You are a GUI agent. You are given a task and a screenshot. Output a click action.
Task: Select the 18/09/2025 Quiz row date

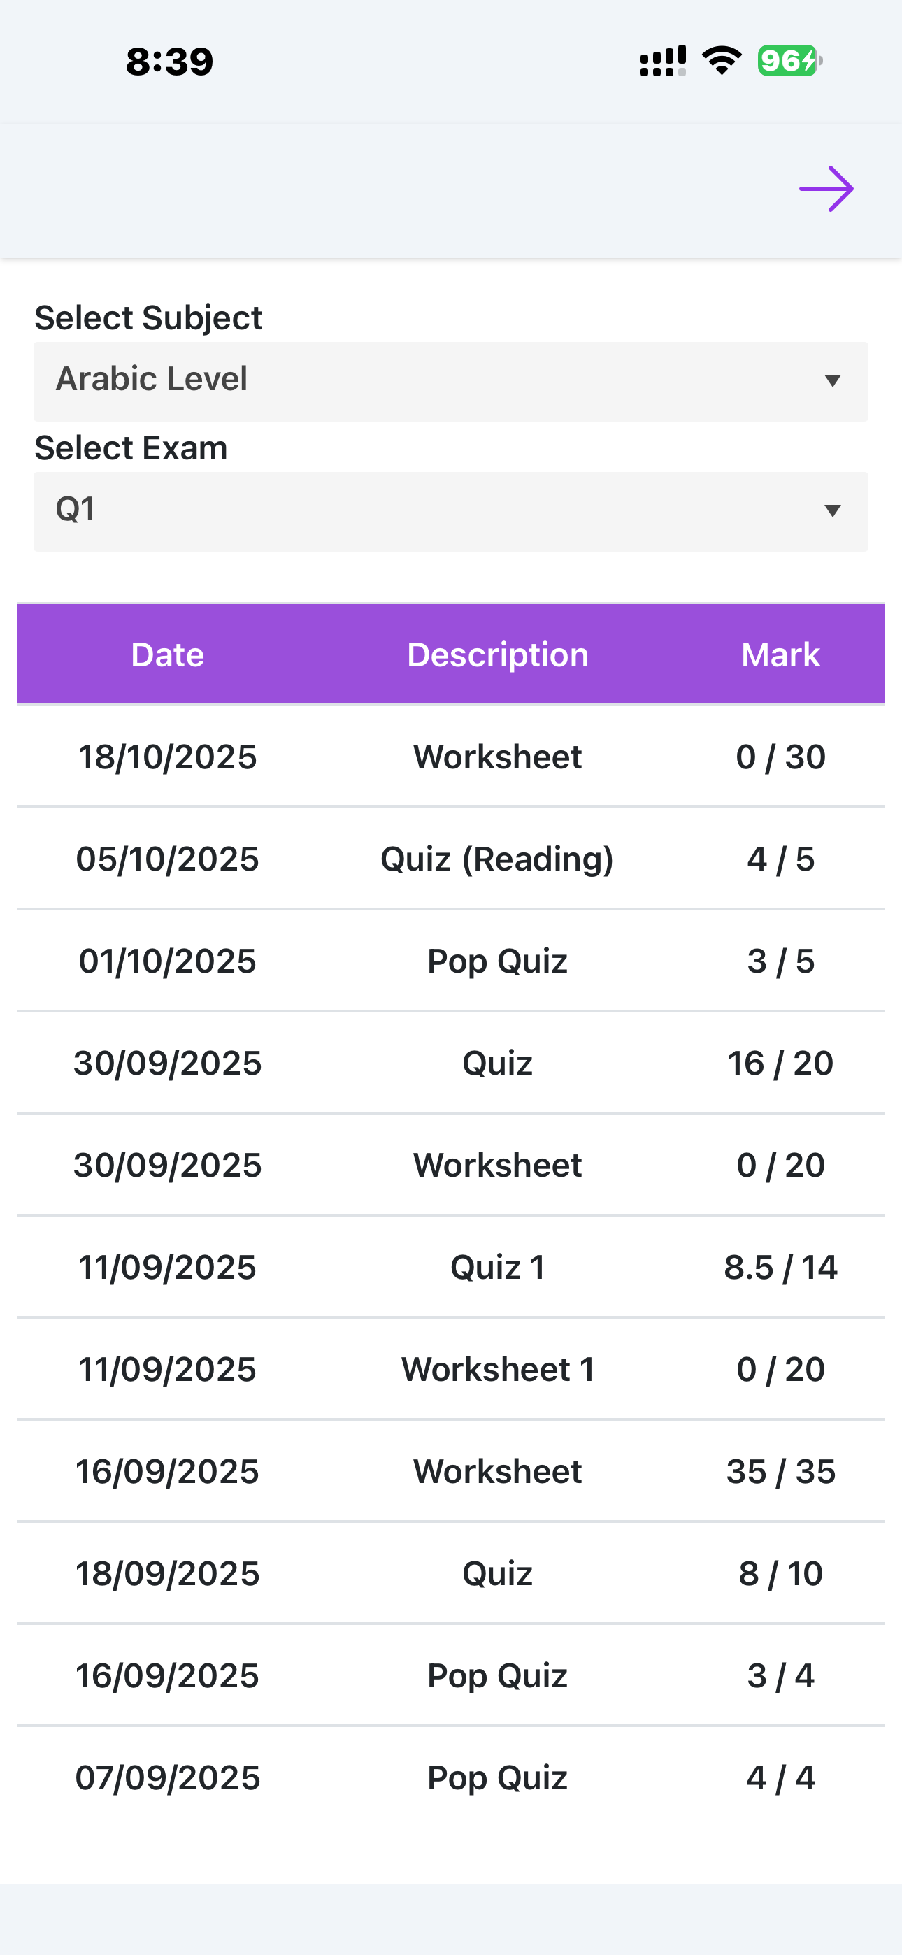click(x=167, y=1574)
